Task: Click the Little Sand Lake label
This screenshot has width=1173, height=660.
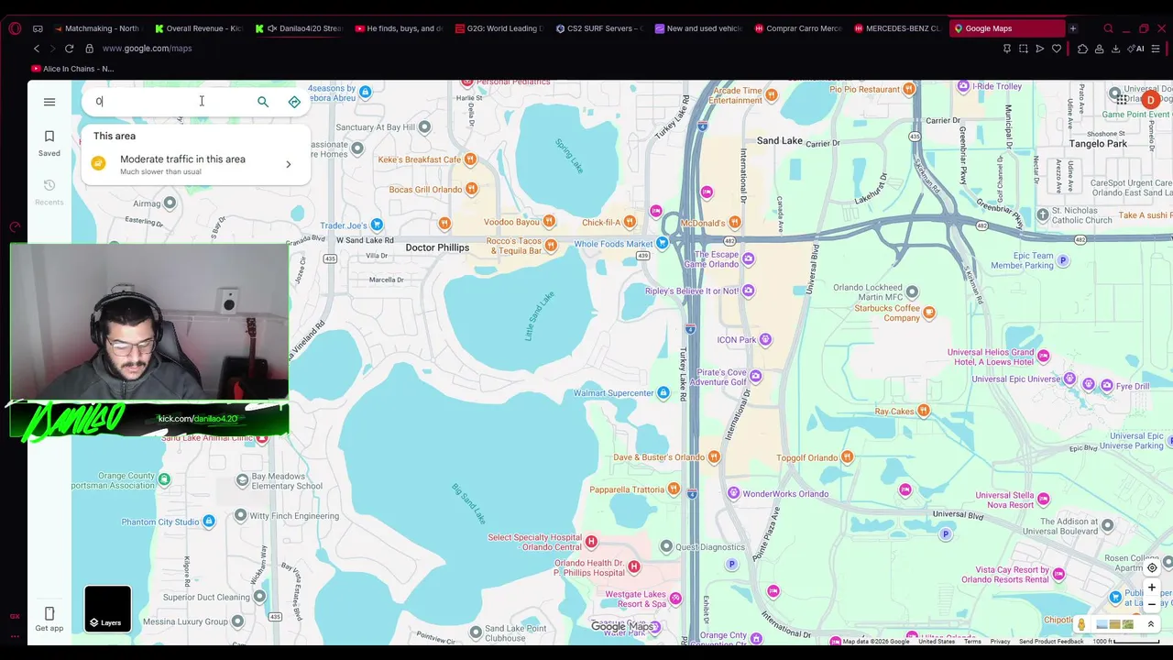Action: [x=540, y=316]
